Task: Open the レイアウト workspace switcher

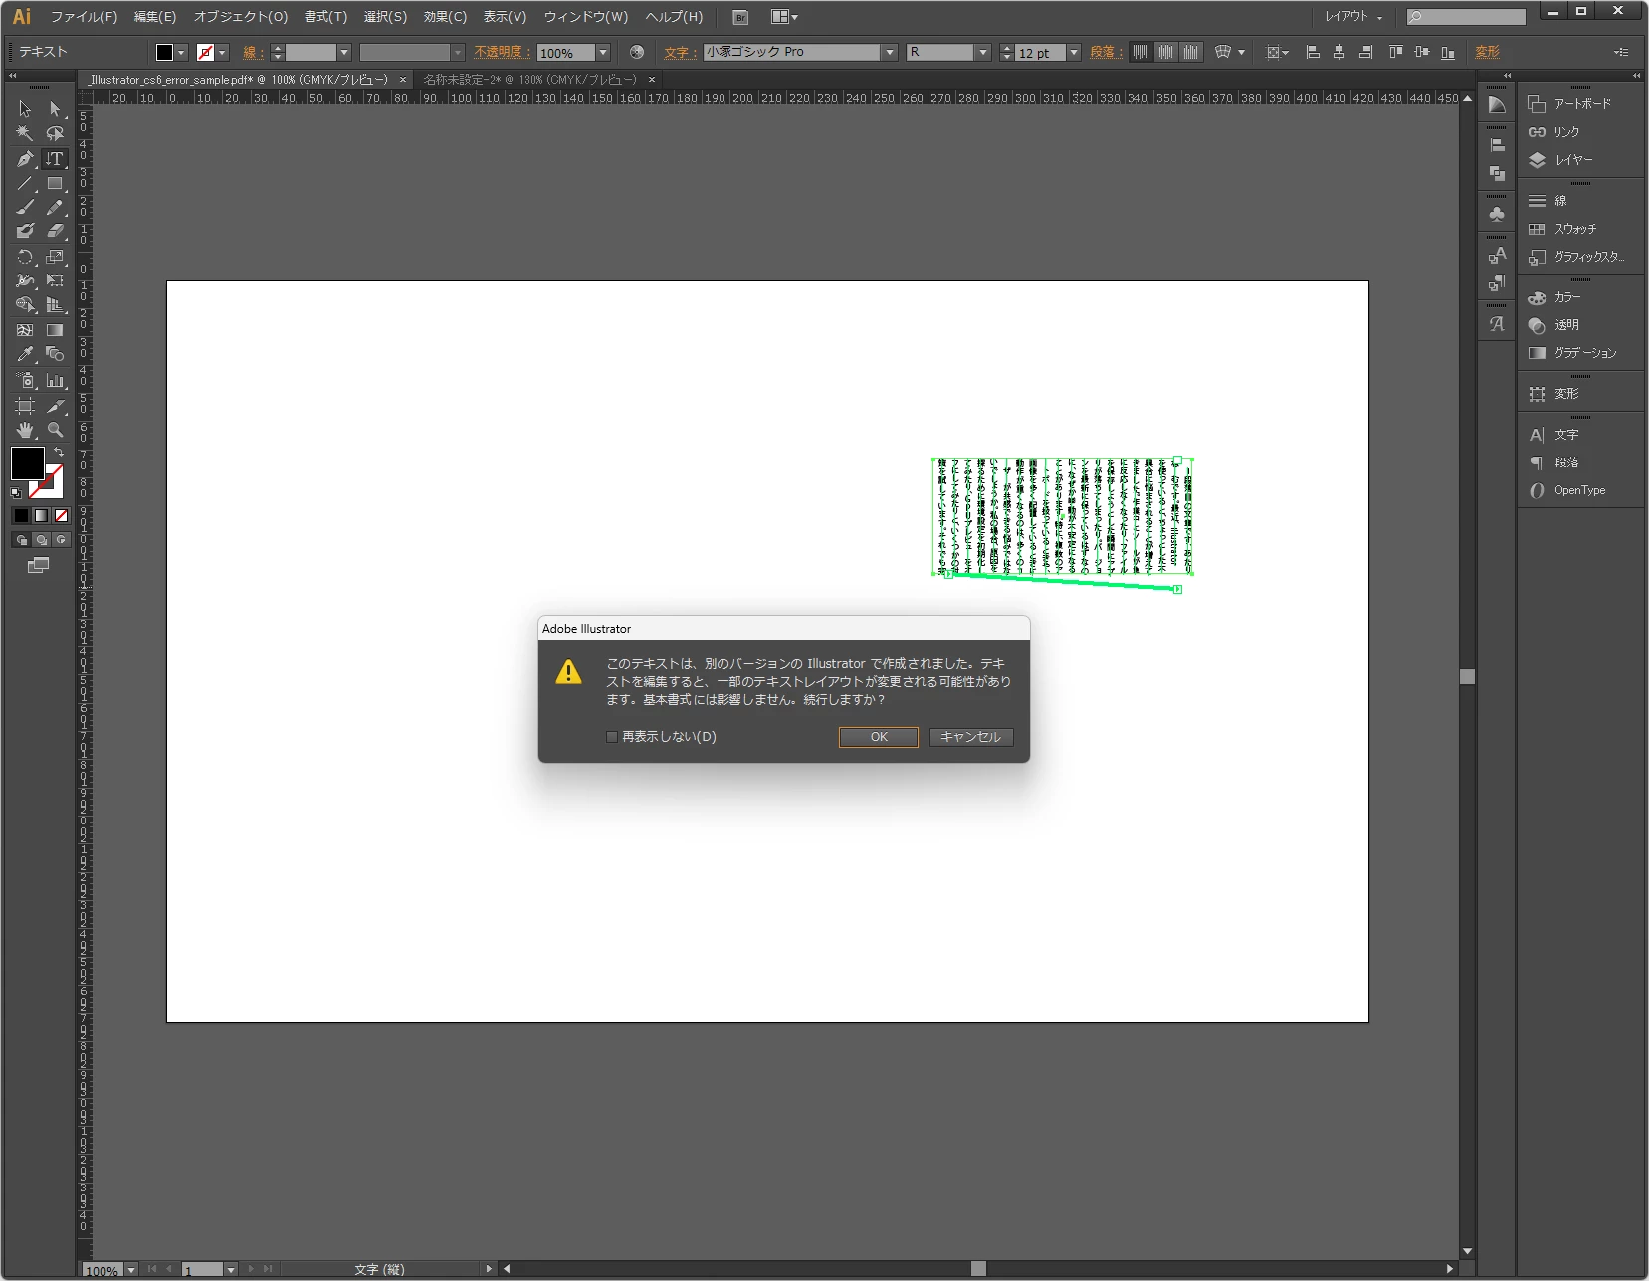Action: click(x=1353, y=17)
